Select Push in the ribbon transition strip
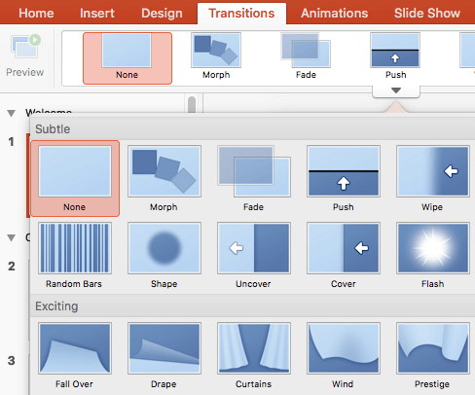This screenshot has height=395, width=475. coord(395,55)
